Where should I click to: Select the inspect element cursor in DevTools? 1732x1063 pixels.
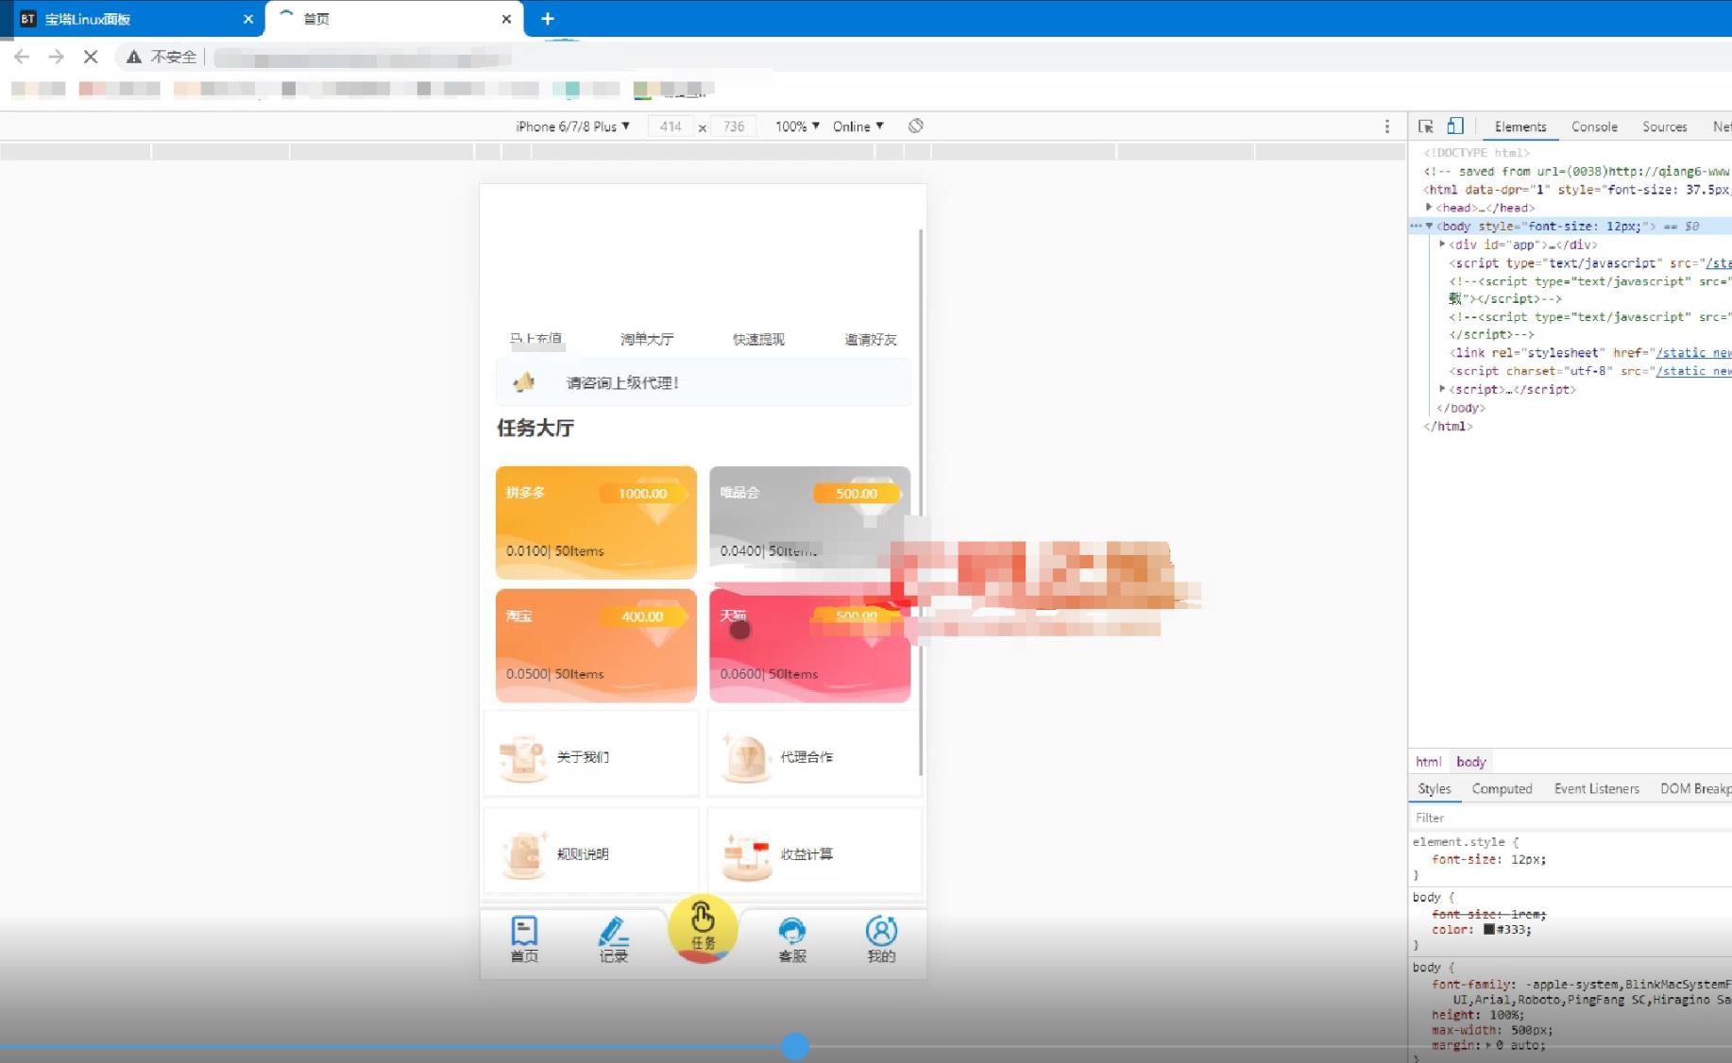coord(1425,126)
